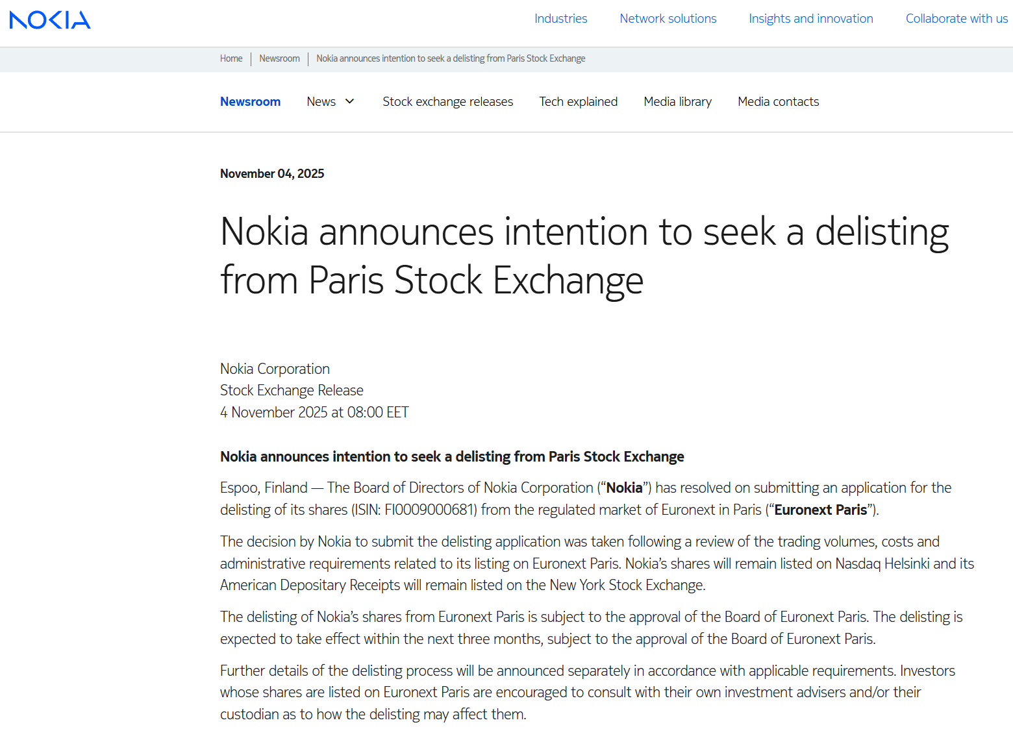Click the Home breadcrumb
1013x729 pixels.
click(x=231, y=58)
